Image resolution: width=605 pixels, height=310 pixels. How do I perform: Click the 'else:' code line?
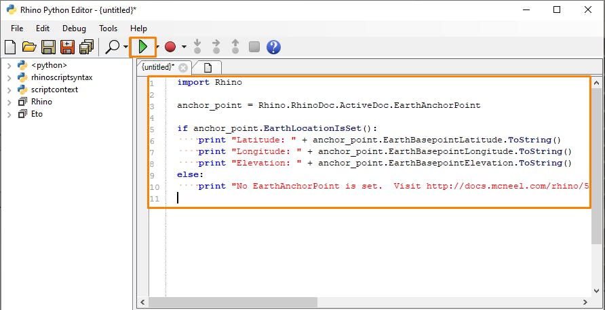(190, 174)
